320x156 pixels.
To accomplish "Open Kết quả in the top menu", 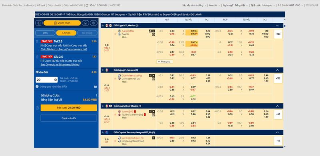I will [x=42, y=6].
